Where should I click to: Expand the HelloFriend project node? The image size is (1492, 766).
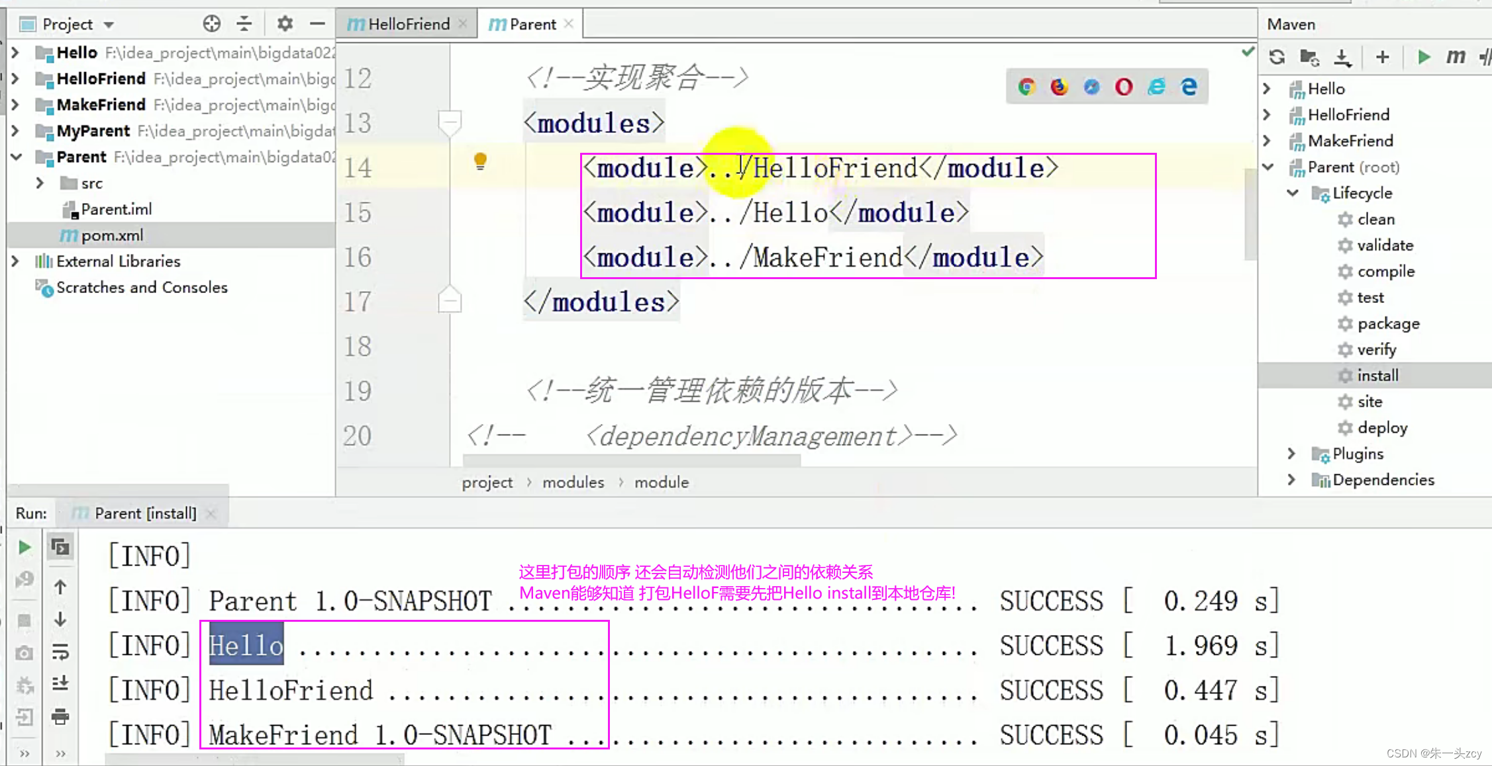tap(16, 79)
